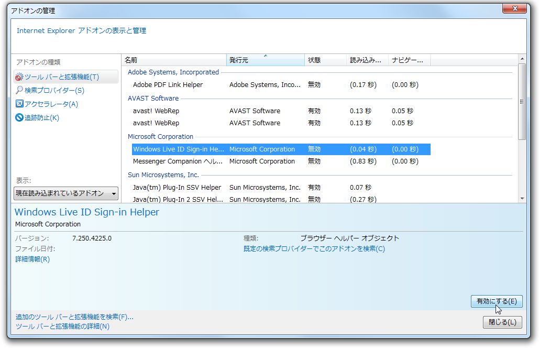Click 既定の検索プロバイダーでこのアドオンを検索(C) link
This screenshot has width=539, height=348.
point(314,248)
